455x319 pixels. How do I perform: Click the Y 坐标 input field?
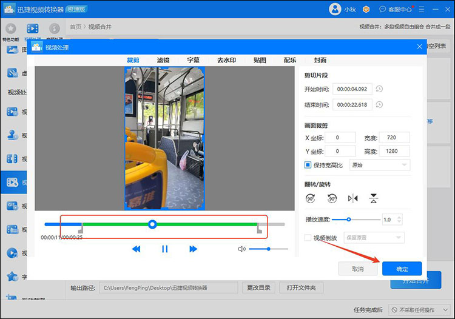pos(340,151)
